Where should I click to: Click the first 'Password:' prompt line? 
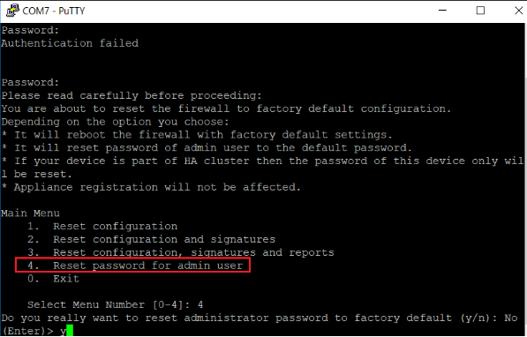[x=30, y=30]
